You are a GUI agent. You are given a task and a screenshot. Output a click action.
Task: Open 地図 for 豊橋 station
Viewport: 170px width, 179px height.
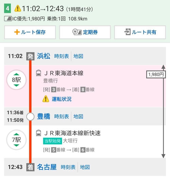[x=78, y=117]
